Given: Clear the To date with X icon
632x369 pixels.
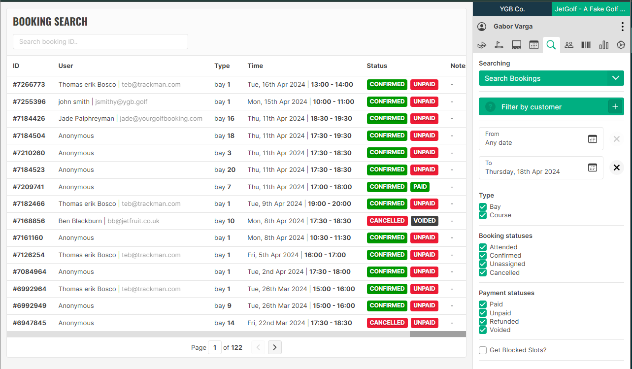Looking at the screenshot, I should click(616, 168).
